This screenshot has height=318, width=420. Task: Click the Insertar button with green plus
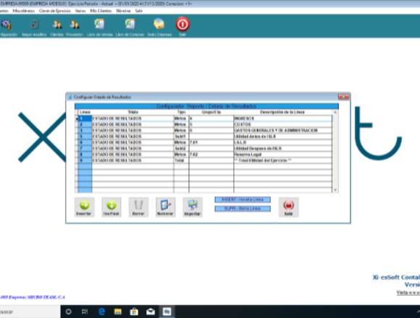coord(85,207)
